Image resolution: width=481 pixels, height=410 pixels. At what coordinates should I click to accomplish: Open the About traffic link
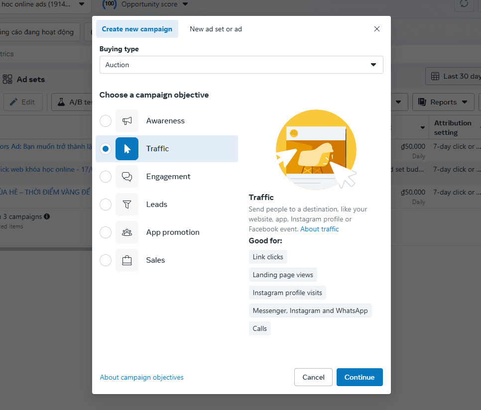coord(319,229)
